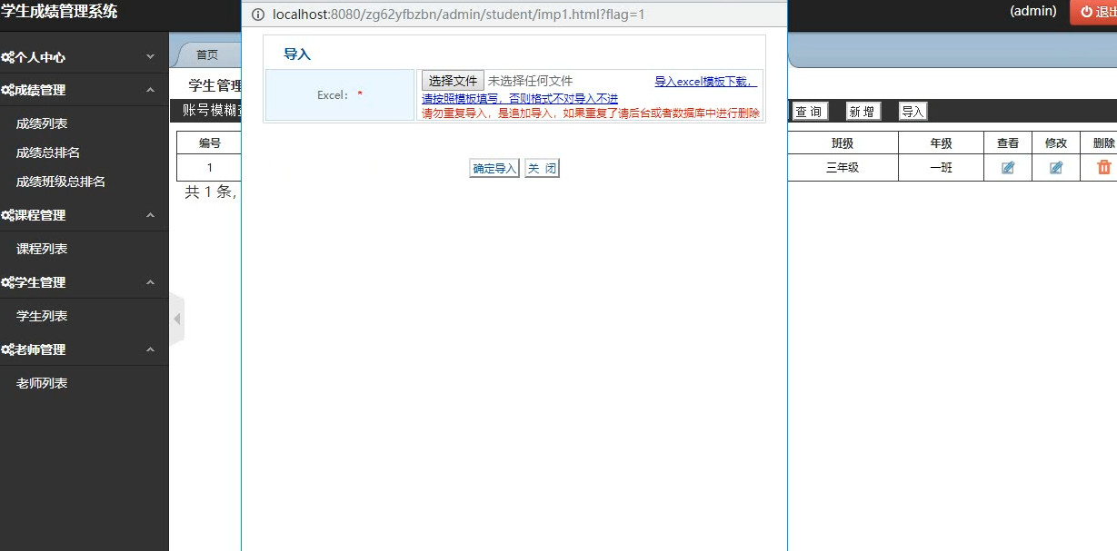
Task: Collapse the 成绩管理 menu chevron
Action: point(151,90)
